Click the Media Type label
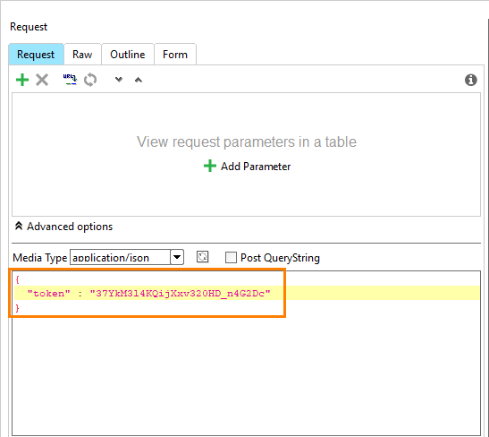 pyautogui.click(x=40, y=258)
